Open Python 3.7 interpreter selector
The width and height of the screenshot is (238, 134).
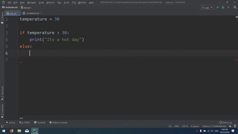[x=214, y=126]
